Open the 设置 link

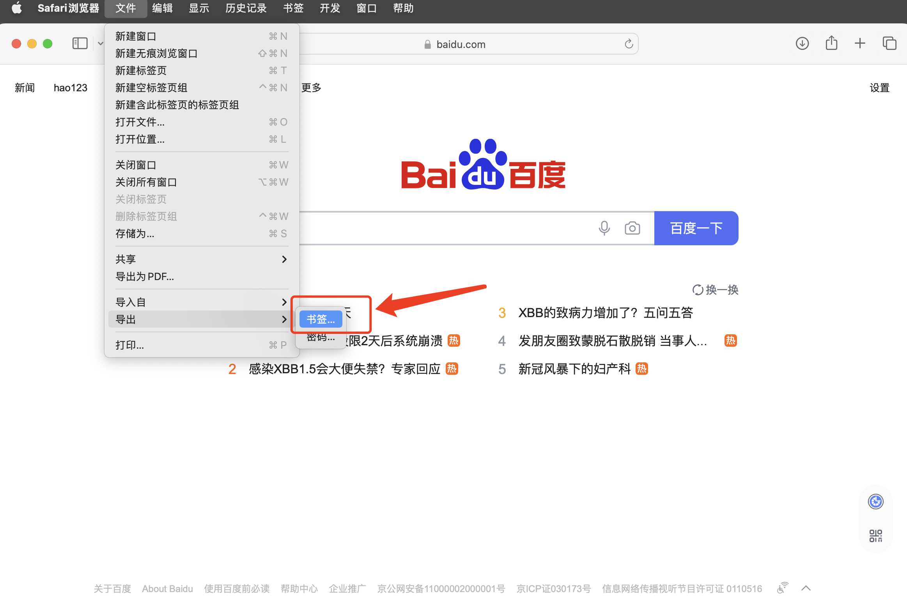(x=880, y=88)
